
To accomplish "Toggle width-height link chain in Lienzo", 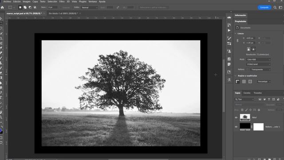I will pos(237,40).
